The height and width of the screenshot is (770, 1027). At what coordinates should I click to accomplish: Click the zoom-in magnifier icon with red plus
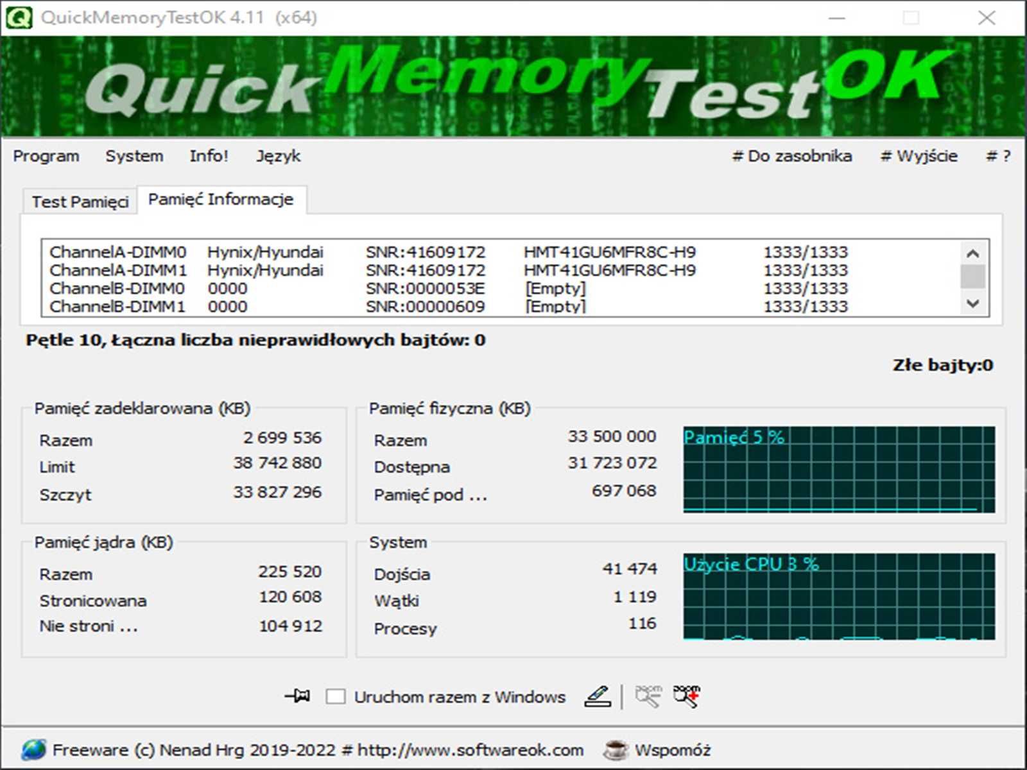click(686, 696)
